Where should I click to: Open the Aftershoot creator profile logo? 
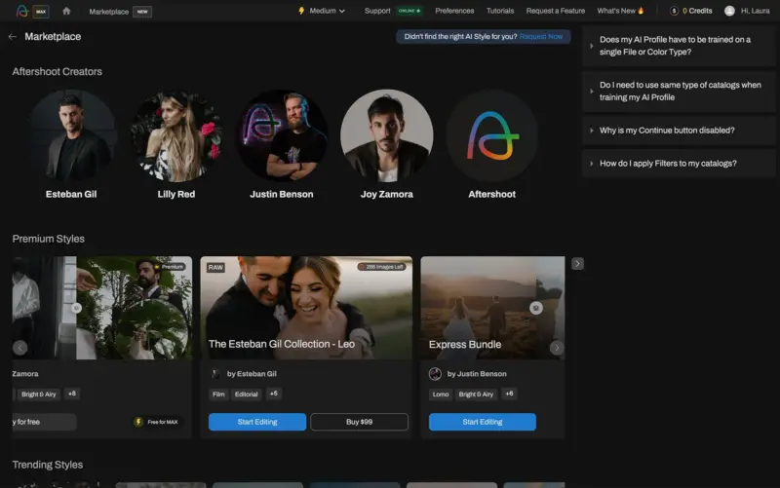[x=491, y=135]
